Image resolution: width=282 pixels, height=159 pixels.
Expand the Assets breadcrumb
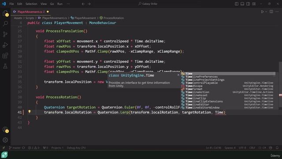click(18, 18)
